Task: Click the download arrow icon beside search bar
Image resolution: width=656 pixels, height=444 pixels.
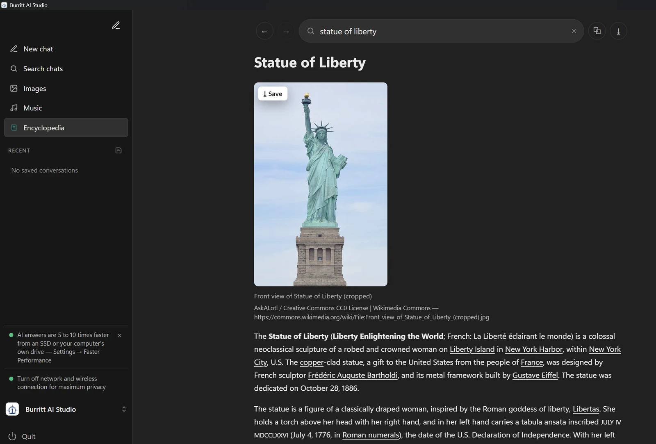Action: click(x=618, y=31)
